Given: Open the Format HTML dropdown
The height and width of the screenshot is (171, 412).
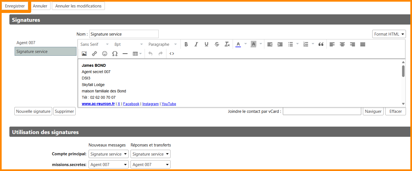Looking at the screenshot, I should click(x=389, y=34).
